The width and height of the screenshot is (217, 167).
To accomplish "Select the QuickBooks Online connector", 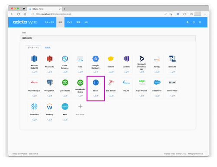I will pyautogui.click(x=80, y=83).
